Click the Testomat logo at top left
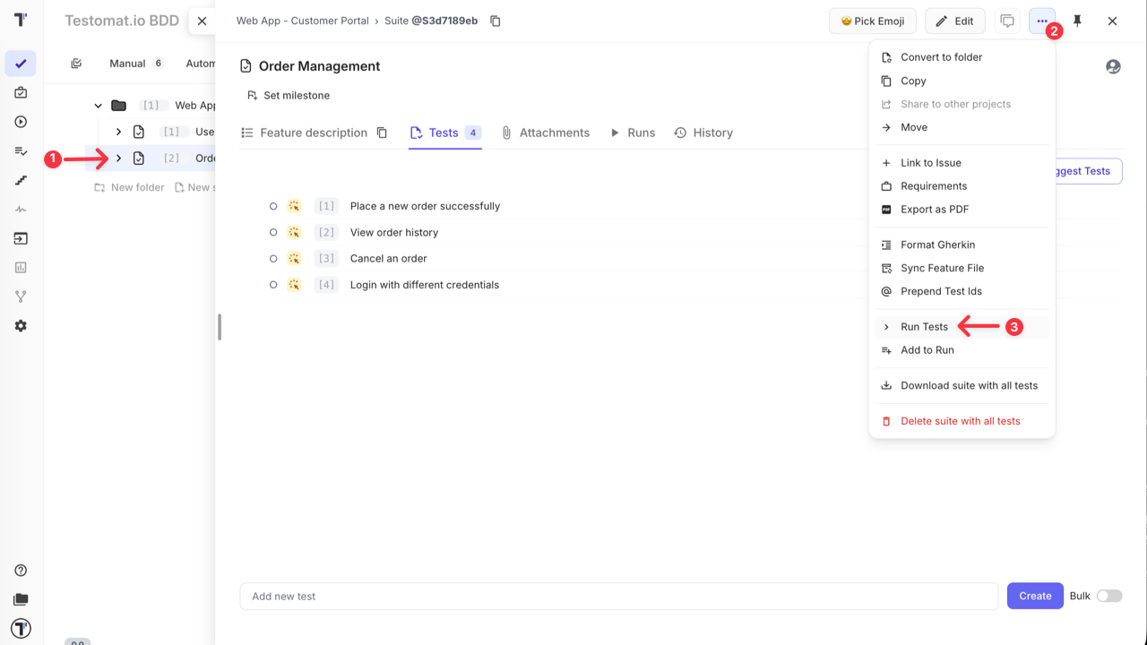1147x645 pixels. click(21, 20)
